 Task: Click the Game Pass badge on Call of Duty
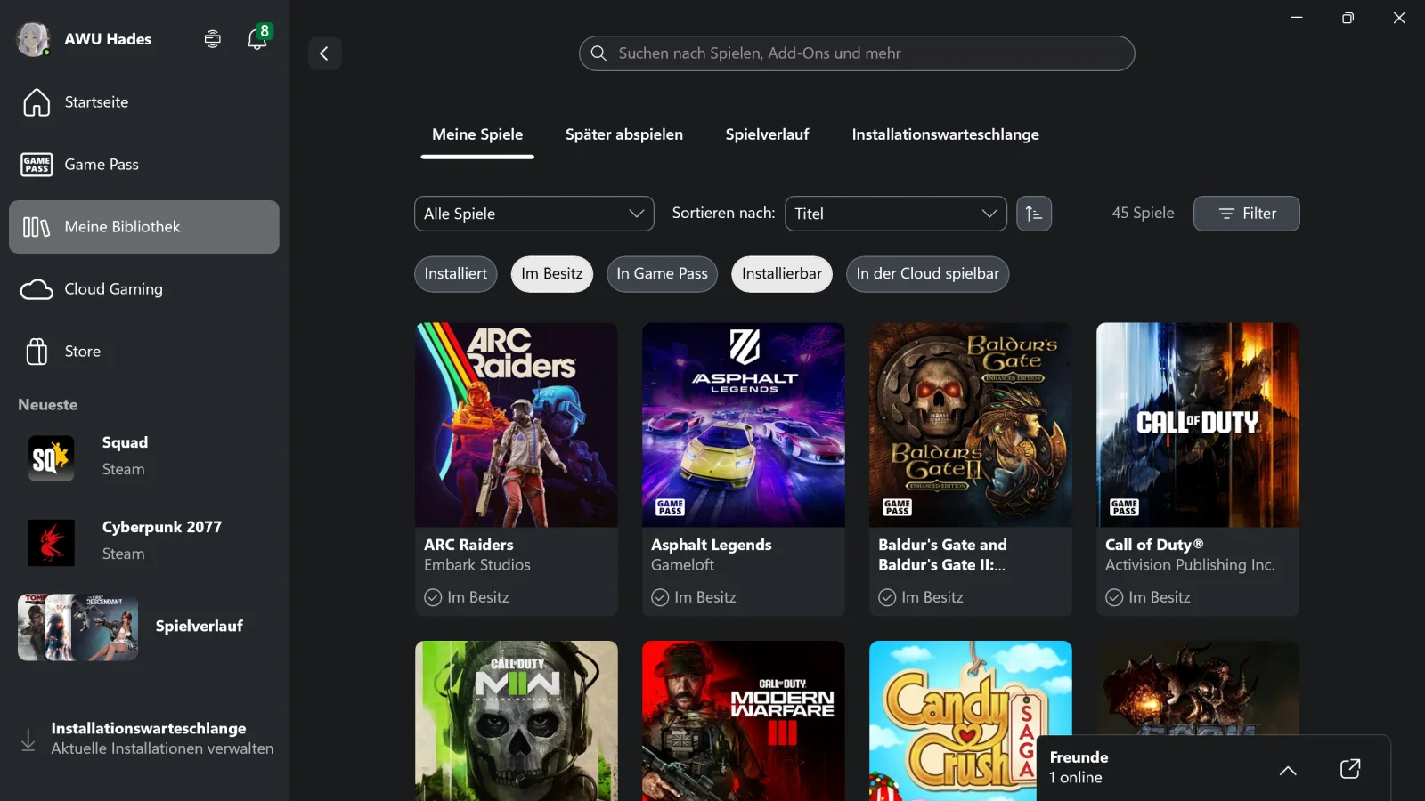(x=1124, y=507)
